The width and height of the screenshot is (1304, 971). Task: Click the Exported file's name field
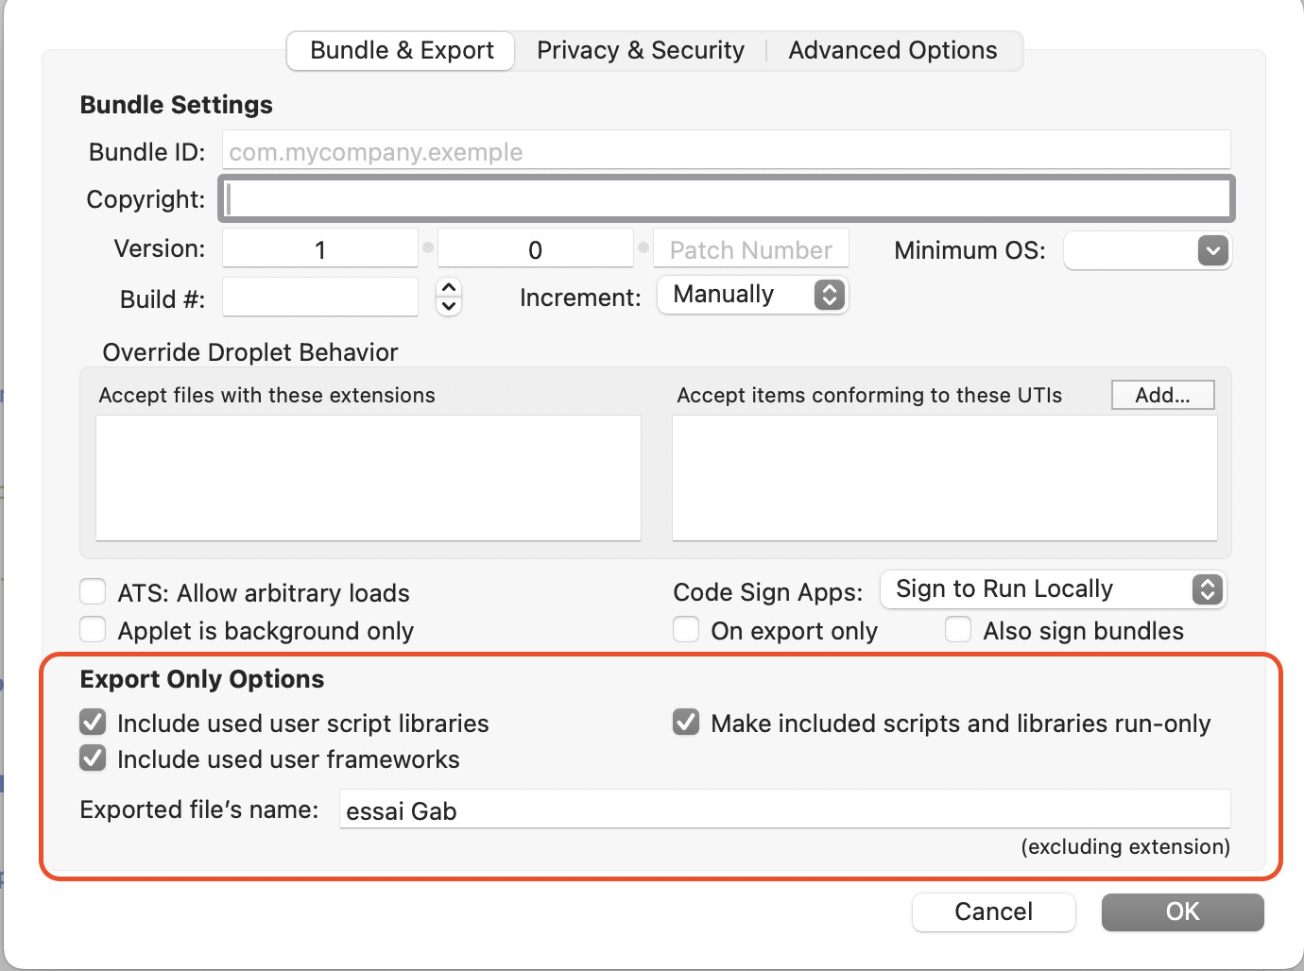785,809
